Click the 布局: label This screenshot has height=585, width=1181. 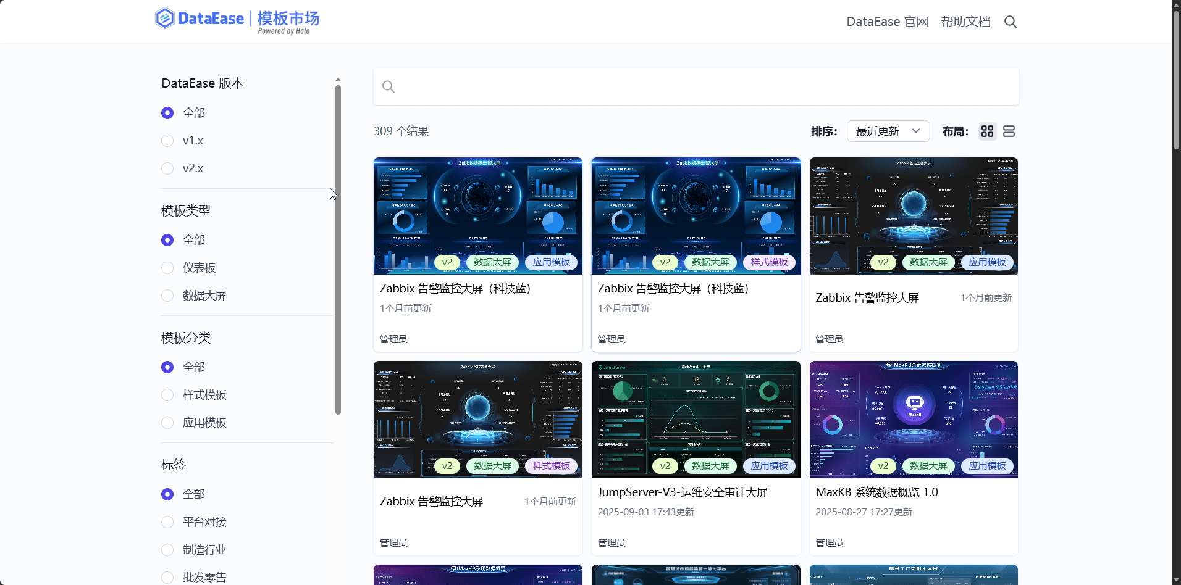coord(955,131)
